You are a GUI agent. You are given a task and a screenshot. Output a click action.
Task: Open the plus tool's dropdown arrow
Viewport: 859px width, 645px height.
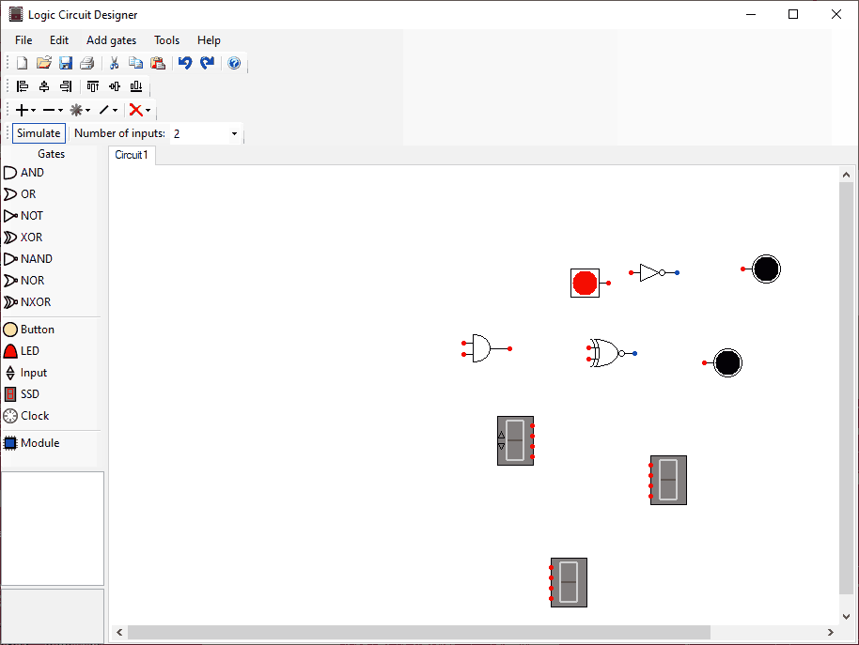click(x=32, y=110)
